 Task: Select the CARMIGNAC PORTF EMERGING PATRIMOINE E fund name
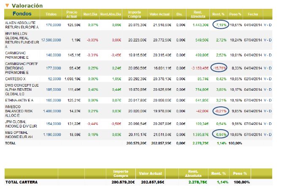pos(22,68)
